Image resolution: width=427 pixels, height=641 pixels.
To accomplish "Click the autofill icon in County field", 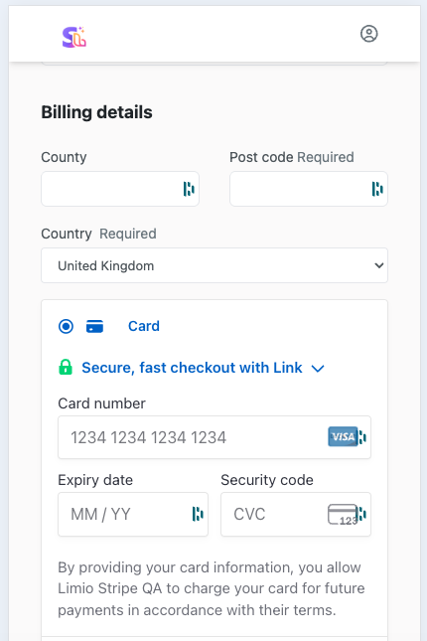I will point(189,189).
